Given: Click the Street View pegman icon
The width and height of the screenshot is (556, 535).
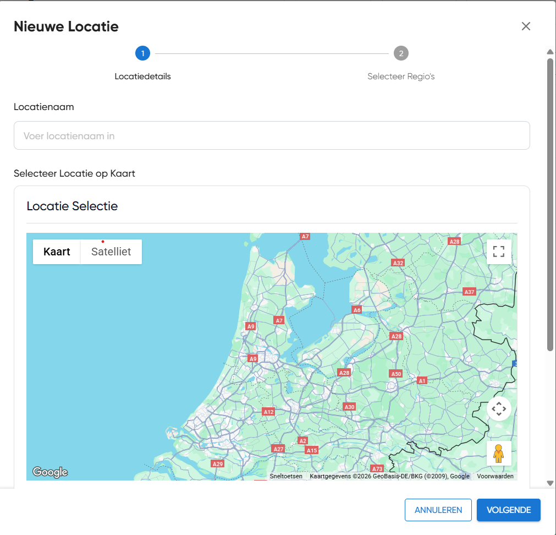Looking at the screenshot, I should 498,454.
